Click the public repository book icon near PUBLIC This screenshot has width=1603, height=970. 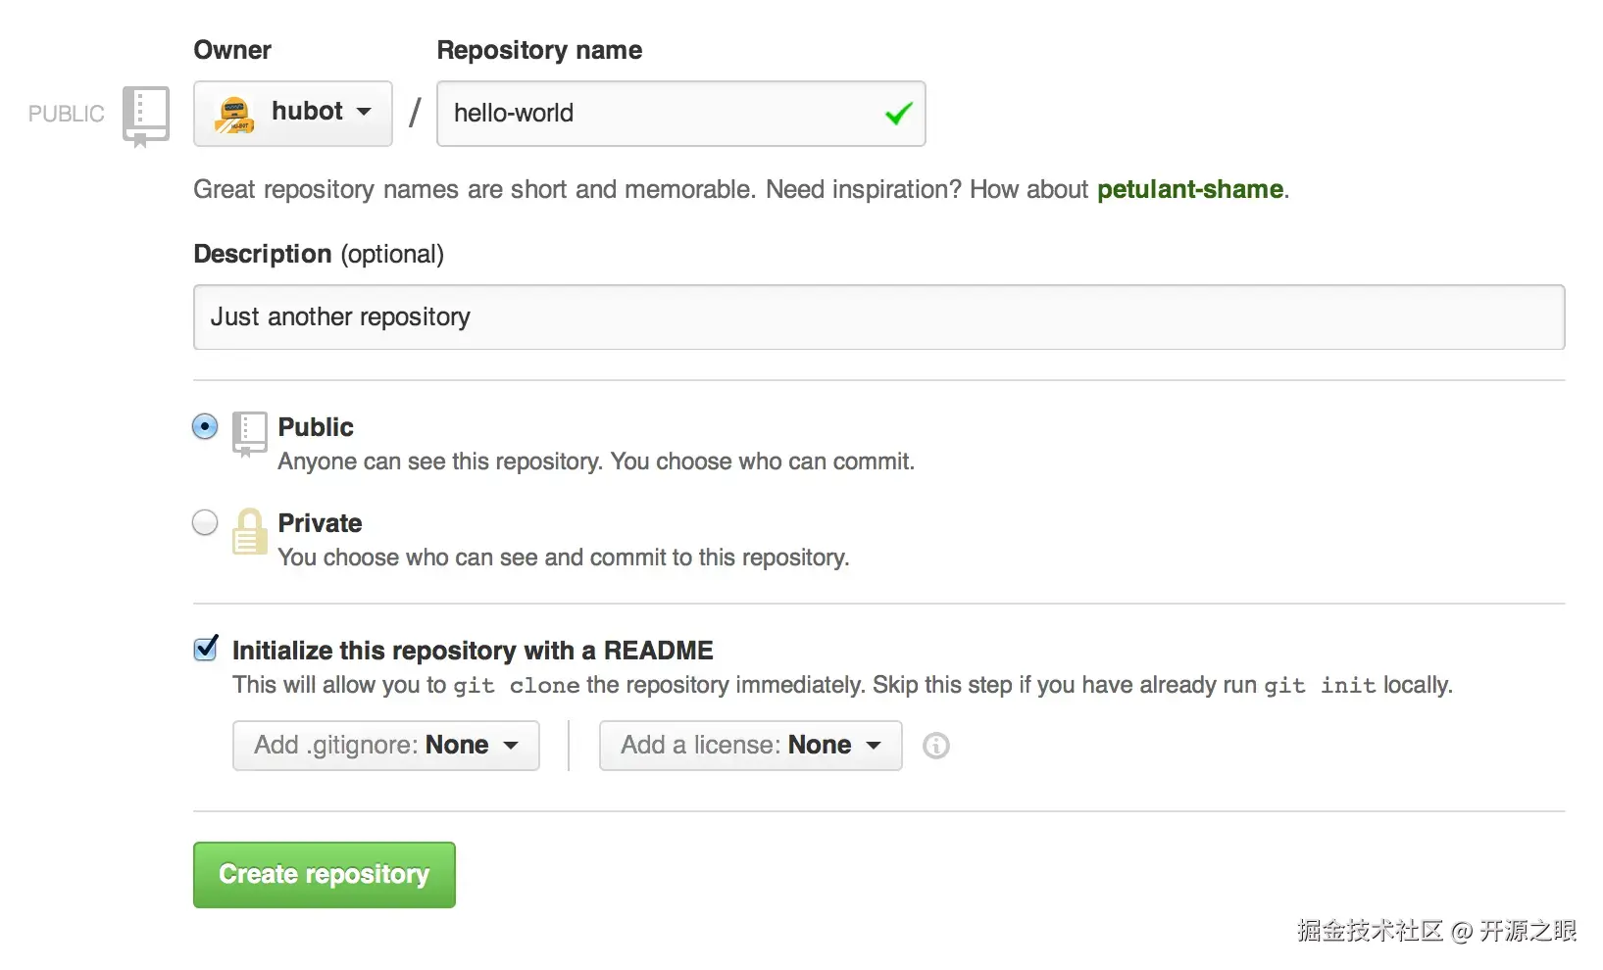tap(145, 115)
